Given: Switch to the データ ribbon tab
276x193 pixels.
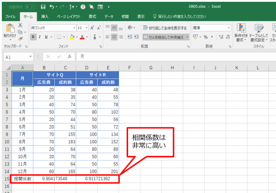Looking at the screenshot, I should (x=109, y=16).
